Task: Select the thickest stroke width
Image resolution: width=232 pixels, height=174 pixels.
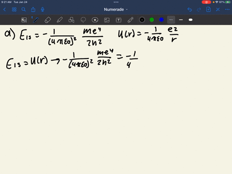Action: pos(190,20)
